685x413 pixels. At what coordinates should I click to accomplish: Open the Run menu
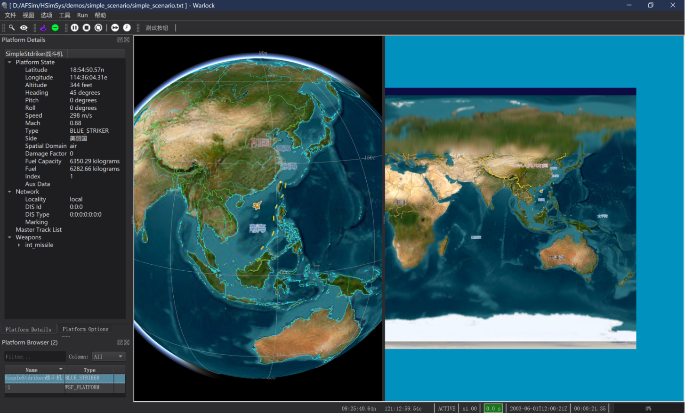click(82, 15)
